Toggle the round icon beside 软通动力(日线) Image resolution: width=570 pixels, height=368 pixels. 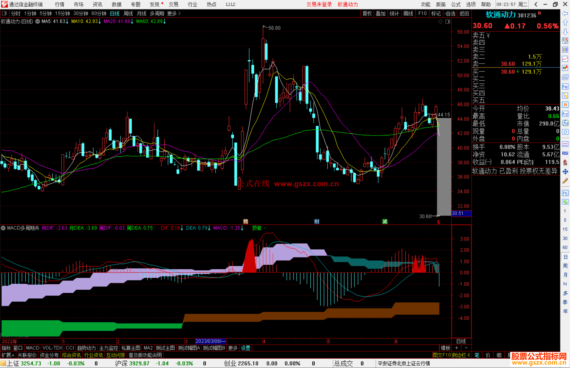coord(37,21)
